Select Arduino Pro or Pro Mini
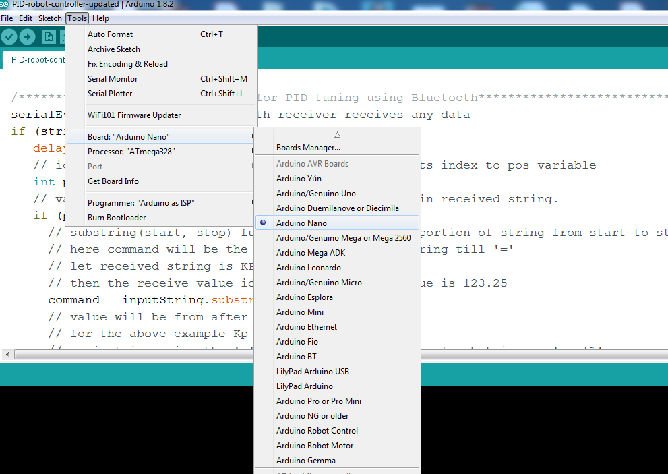This screenshot has width=668, height=474. tap(338, 401)
